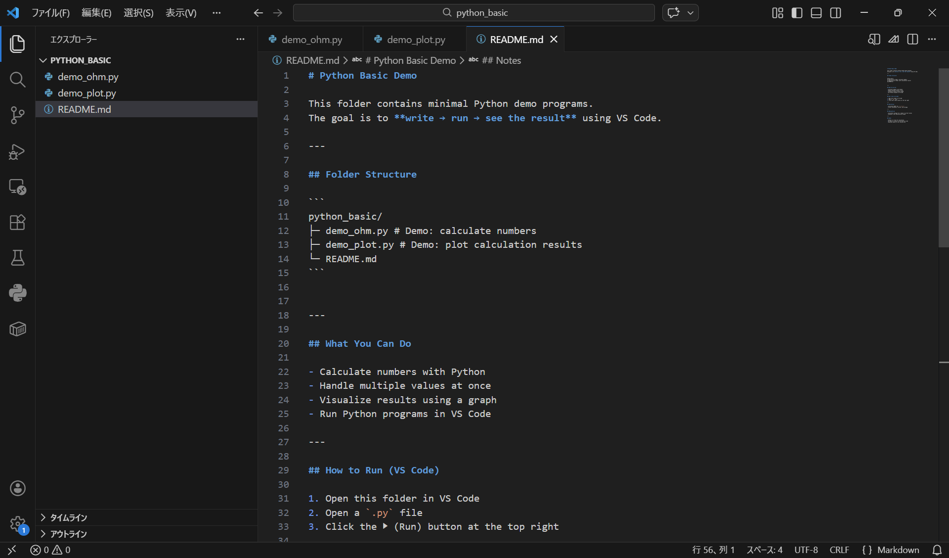Expand the タイムライン section
The width and height of the screenshot is (949, 558).
point(68,517)
